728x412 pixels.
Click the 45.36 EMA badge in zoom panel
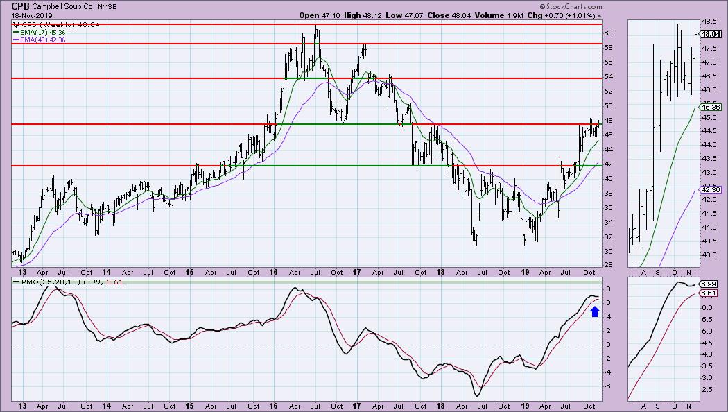pyautogui.click(x=711, y=107)
